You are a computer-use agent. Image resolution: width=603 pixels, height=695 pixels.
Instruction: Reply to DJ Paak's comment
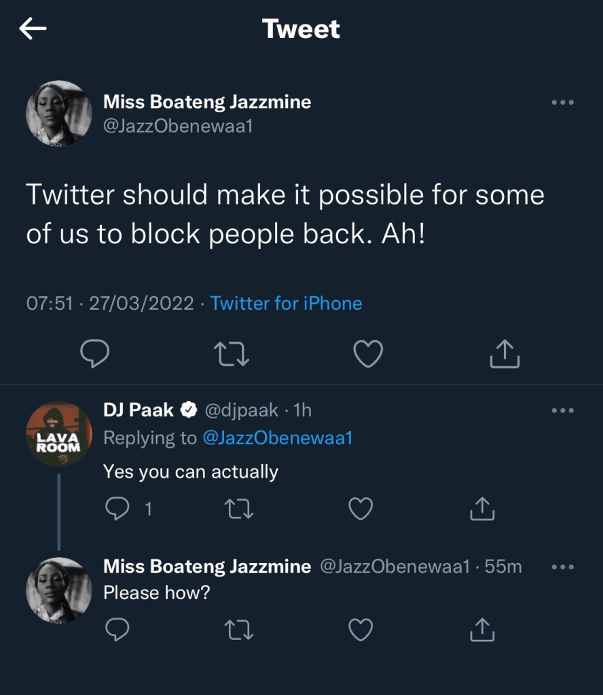(x=118, y=508)
